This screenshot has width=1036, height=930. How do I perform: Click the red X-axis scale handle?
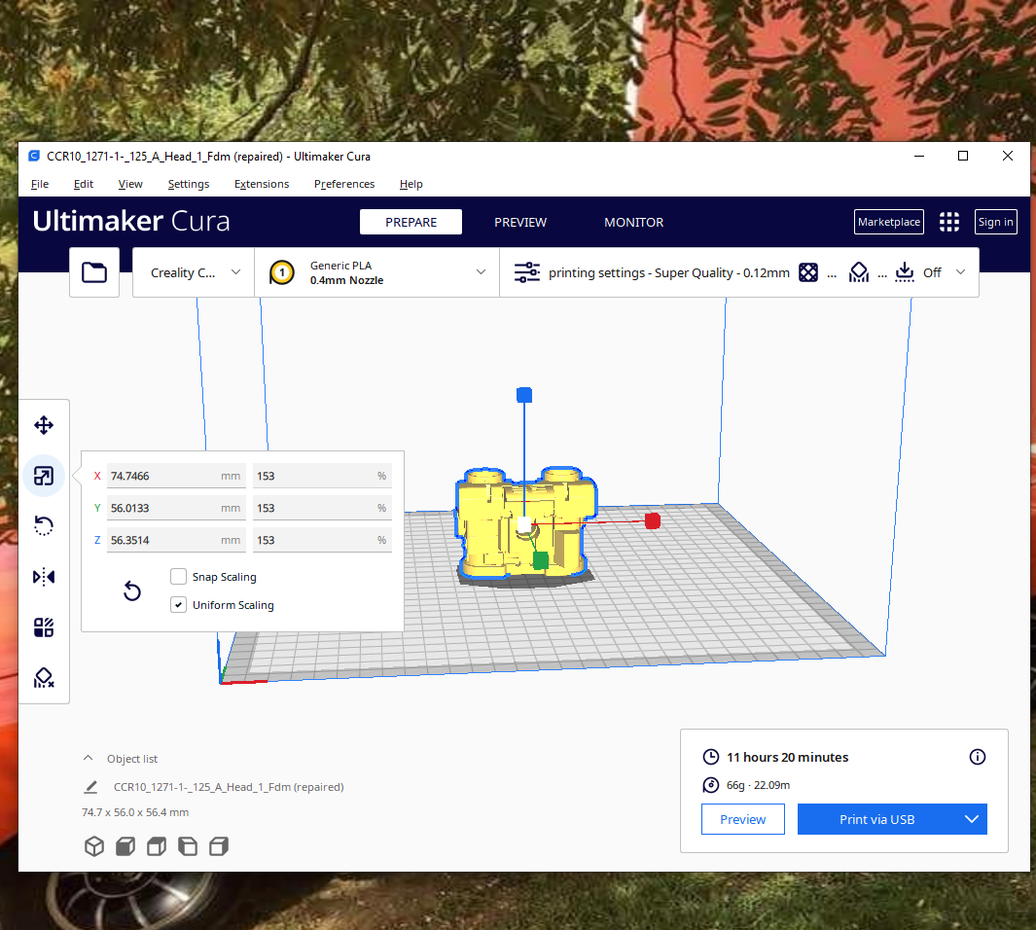tap(652, 521)
